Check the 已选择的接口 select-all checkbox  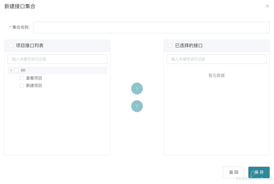click(x=170, y=46)
